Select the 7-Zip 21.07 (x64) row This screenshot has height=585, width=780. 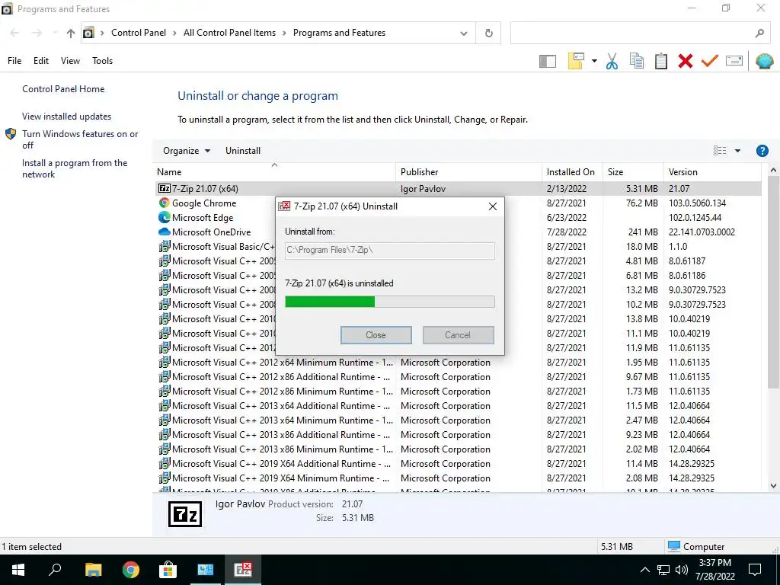tap(457, 189)
